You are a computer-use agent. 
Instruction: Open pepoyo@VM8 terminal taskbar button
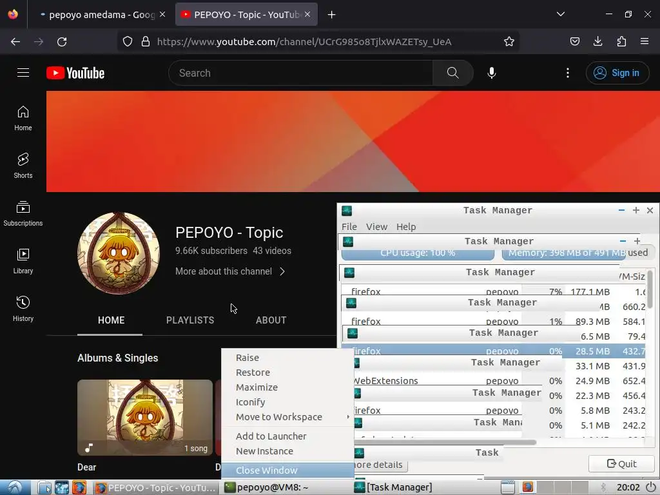click(286, 487)
